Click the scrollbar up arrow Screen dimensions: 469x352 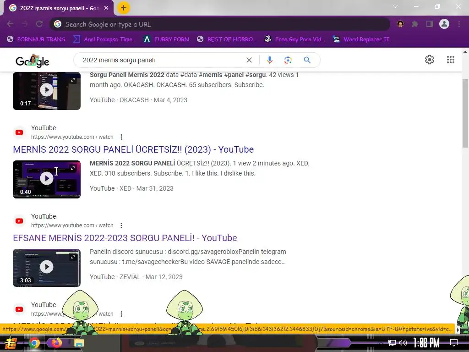tap(465, 52)
